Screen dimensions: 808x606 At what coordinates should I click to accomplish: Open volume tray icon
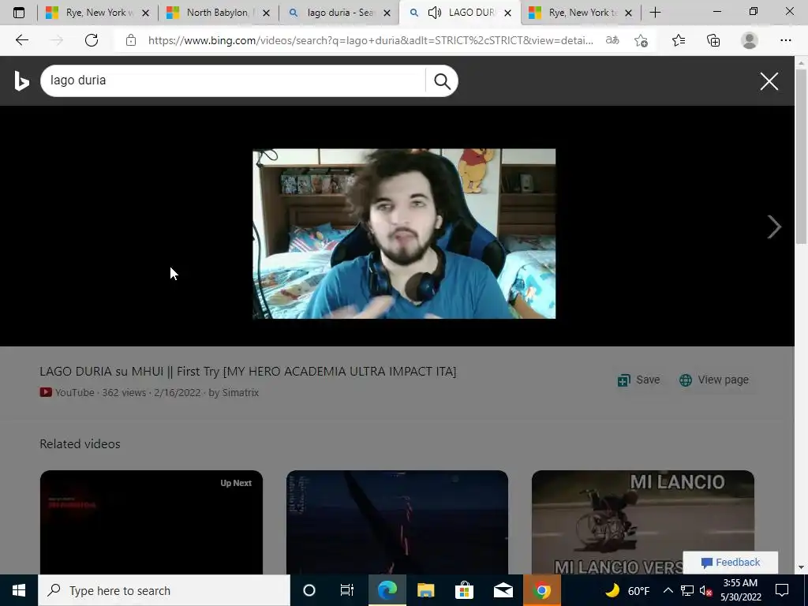point(706,590)
